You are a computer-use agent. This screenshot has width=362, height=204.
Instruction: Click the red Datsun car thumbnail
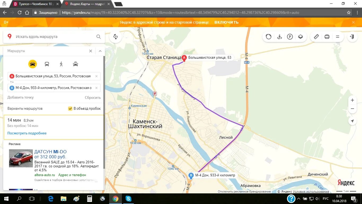[21, 158]
